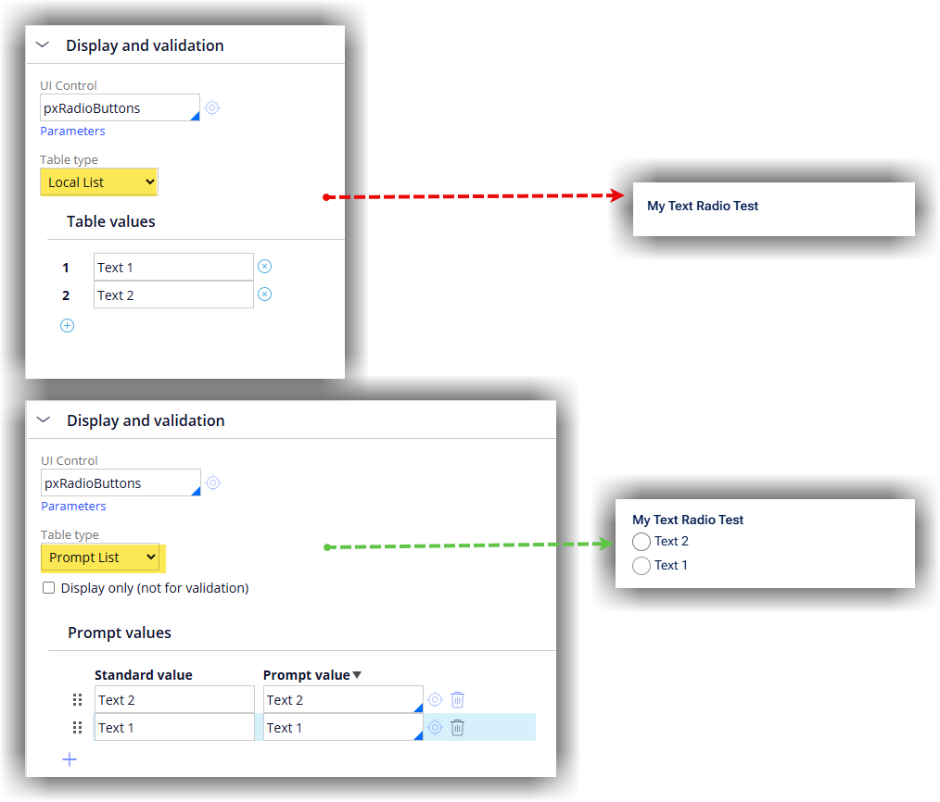
Task: Select the Text 2 radio button
Action: click(x=641, y=542)
